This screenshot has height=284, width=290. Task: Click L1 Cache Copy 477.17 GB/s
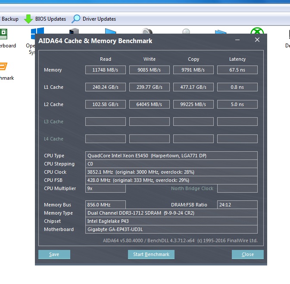[x=193, y=87]
